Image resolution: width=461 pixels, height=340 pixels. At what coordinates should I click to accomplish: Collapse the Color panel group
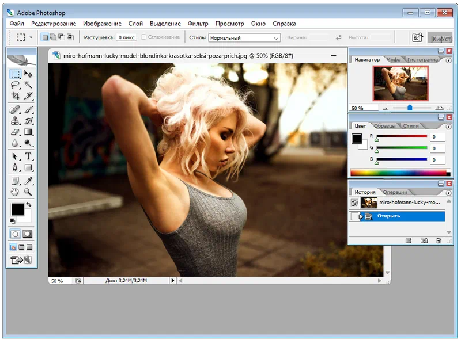(x=441, y=117)
